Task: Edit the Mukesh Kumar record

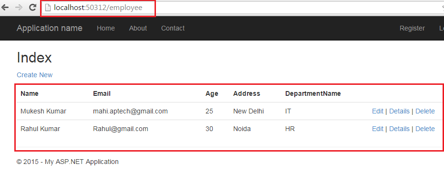Action: [377, 112]
